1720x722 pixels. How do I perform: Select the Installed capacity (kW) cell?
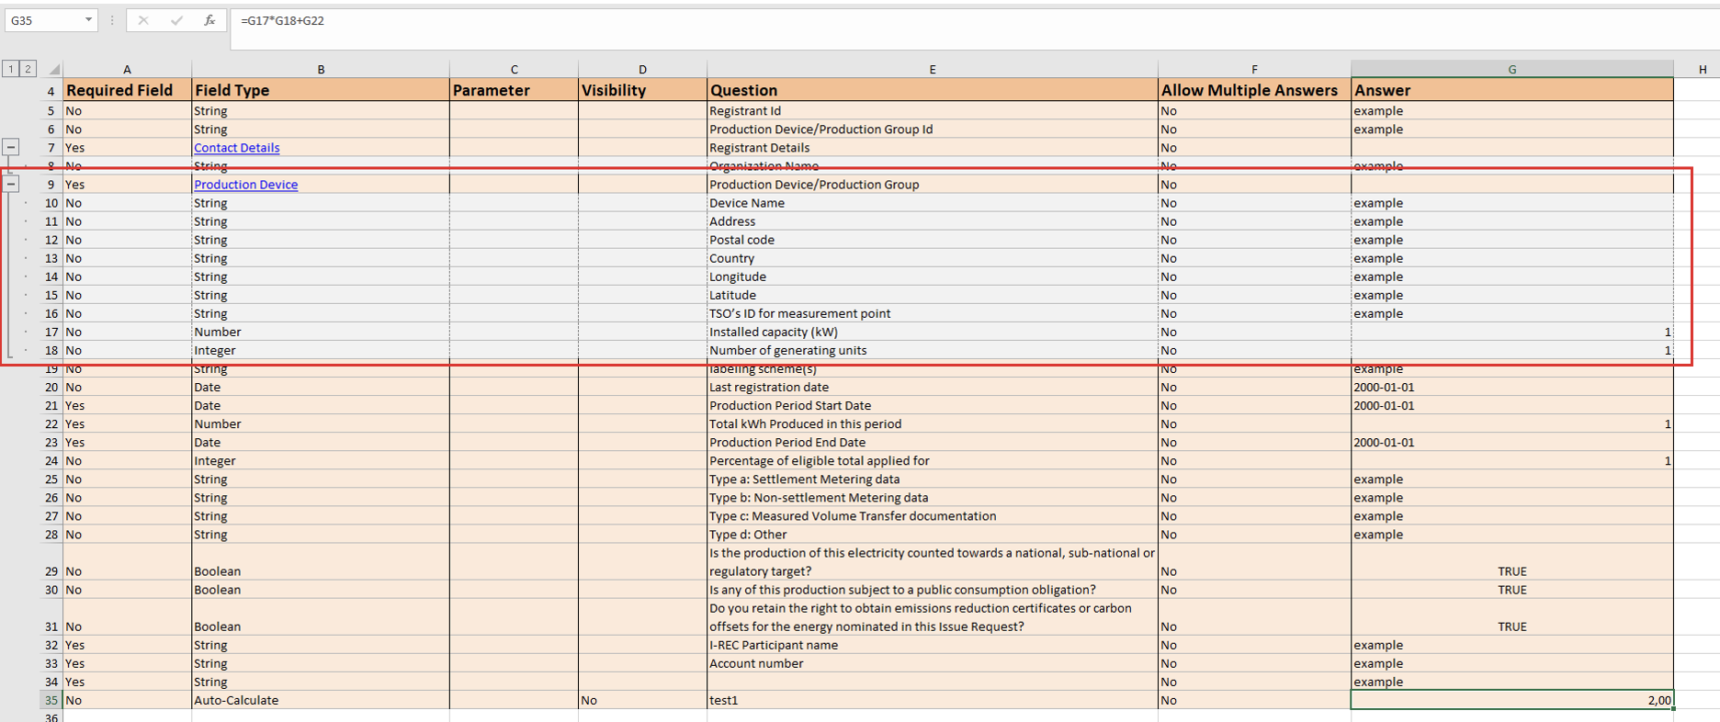click(932, 332)
